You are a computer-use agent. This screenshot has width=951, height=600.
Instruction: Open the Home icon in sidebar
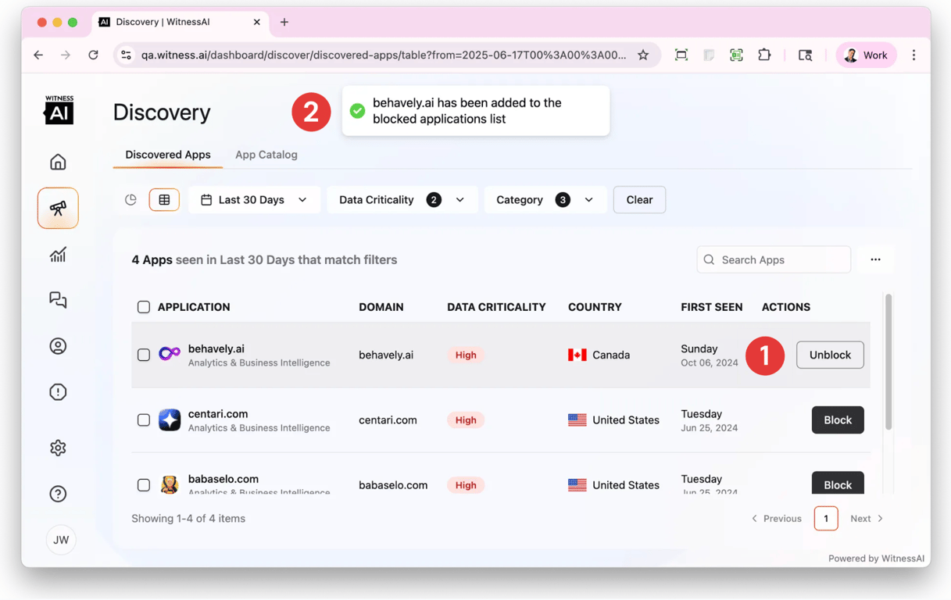coord(58,162)
